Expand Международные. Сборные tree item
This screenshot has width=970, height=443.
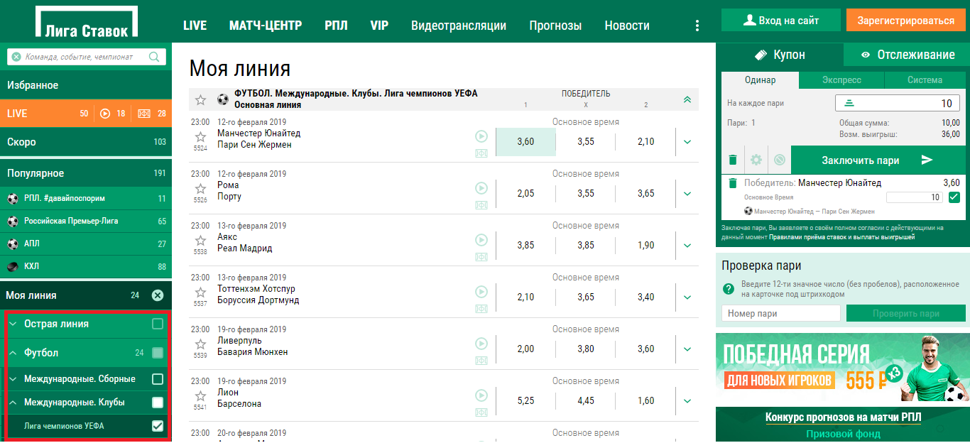coord(13,379)
